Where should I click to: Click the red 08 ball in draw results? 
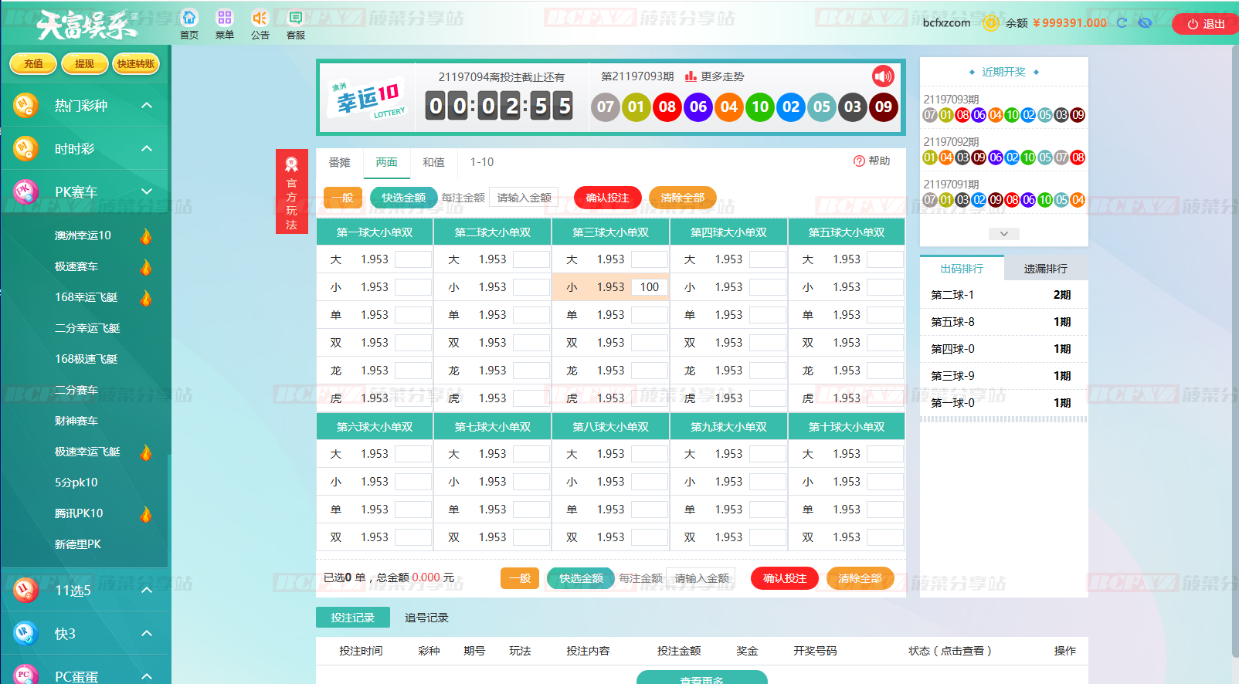[667, 107]
